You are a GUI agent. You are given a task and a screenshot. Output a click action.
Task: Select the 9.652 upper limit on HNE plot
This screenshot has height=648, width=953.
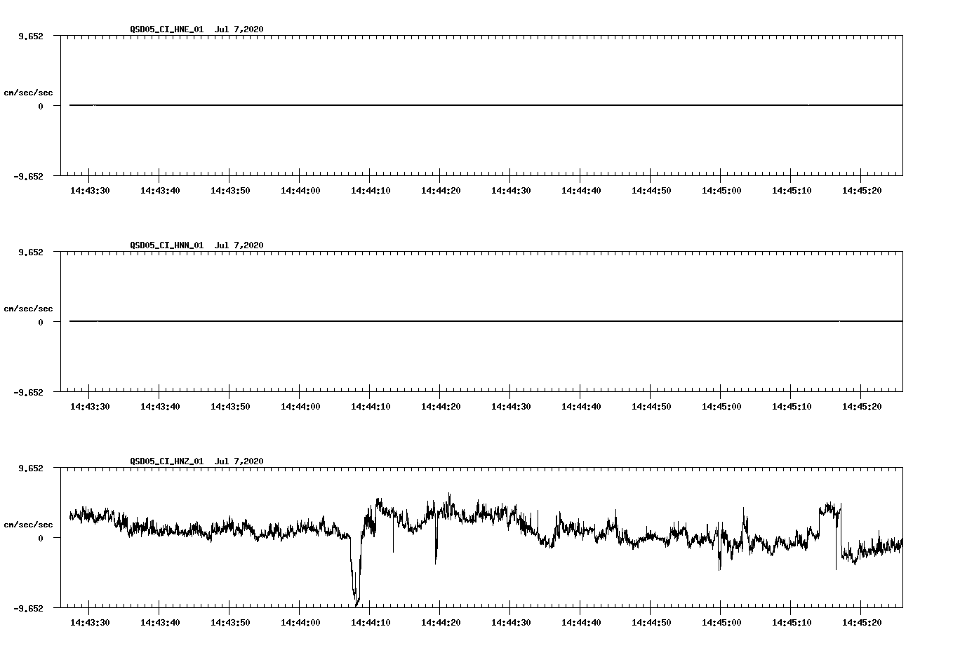30,36
